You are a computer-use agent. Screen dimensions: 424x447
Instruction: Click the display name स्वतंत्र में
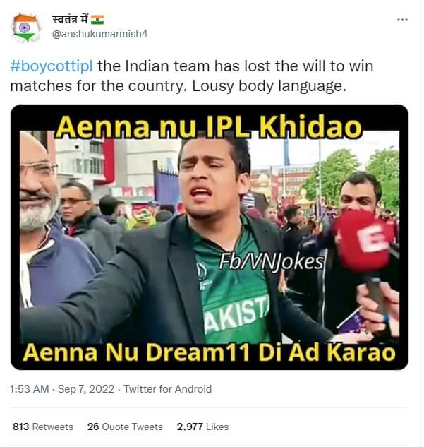70,19
